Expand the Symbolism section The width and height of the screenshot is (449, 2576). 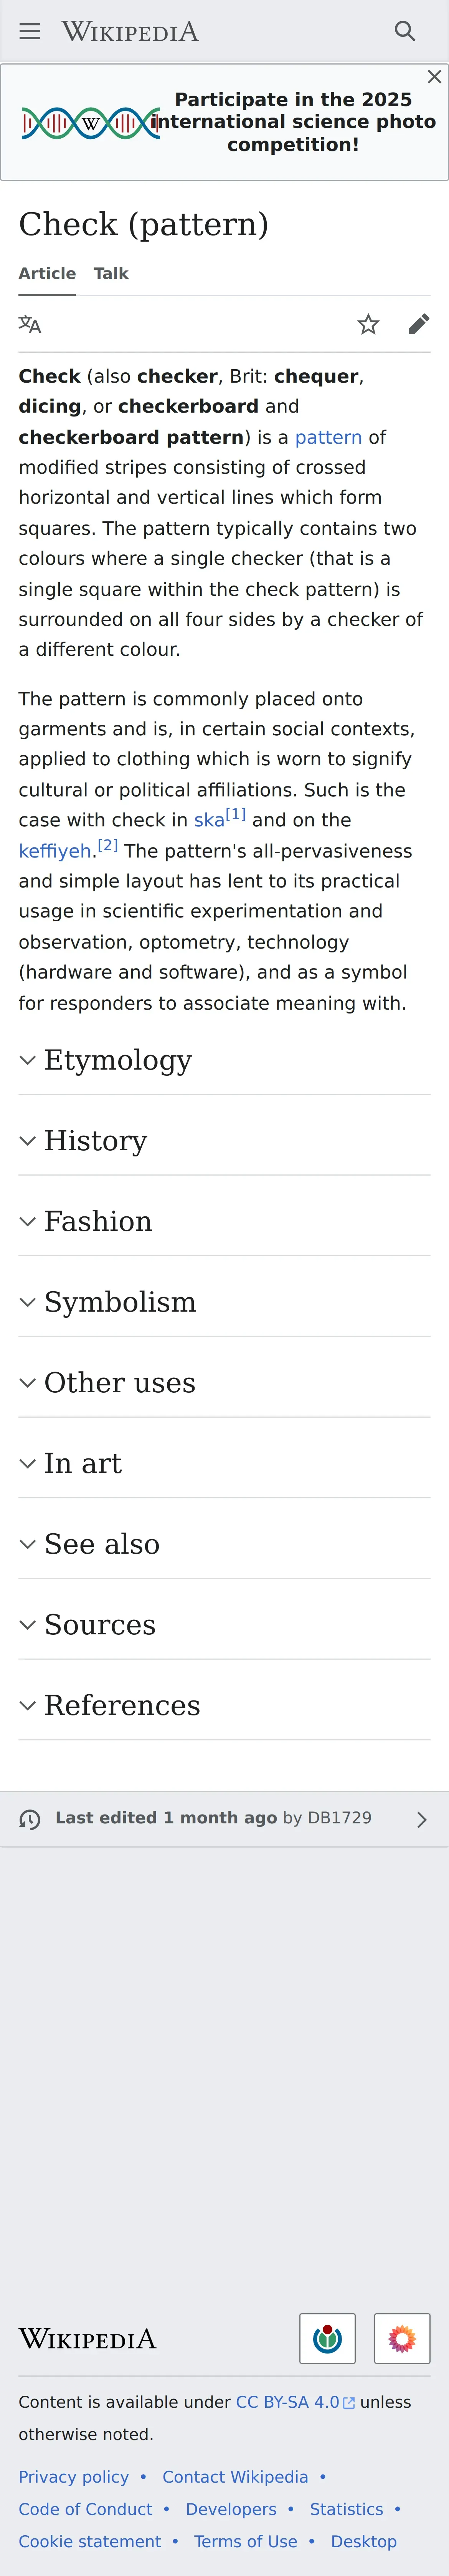click(x=225, y=1302)
